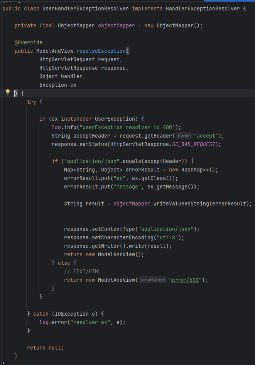Click the @Override annotation

[29, 43]
